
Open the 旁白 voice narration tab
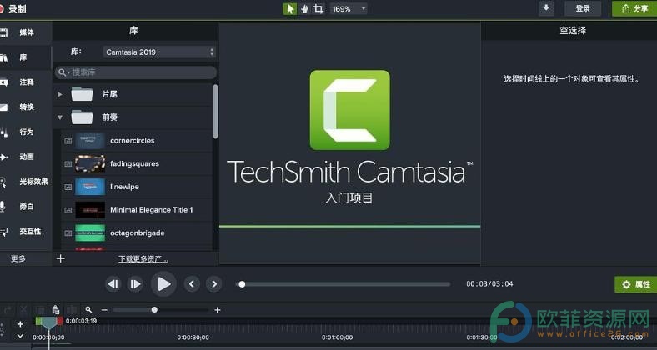(x=26, y=207)
